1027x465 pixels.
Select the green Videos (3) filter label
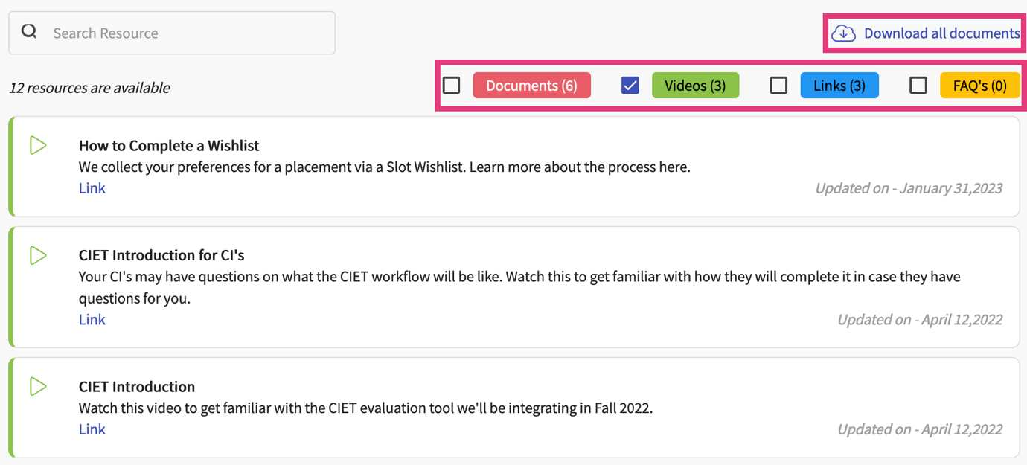coord(695,85)
